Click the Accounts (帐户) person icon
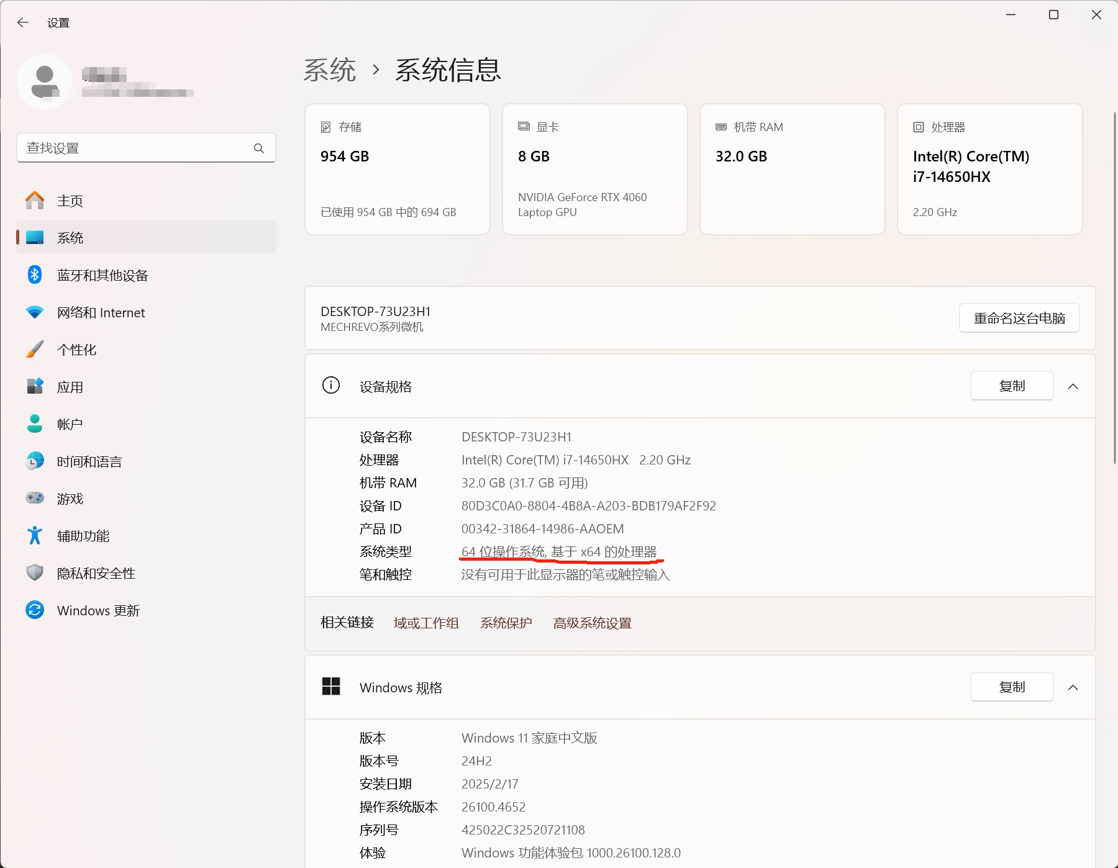1118x868 pixels. point(35,423)
